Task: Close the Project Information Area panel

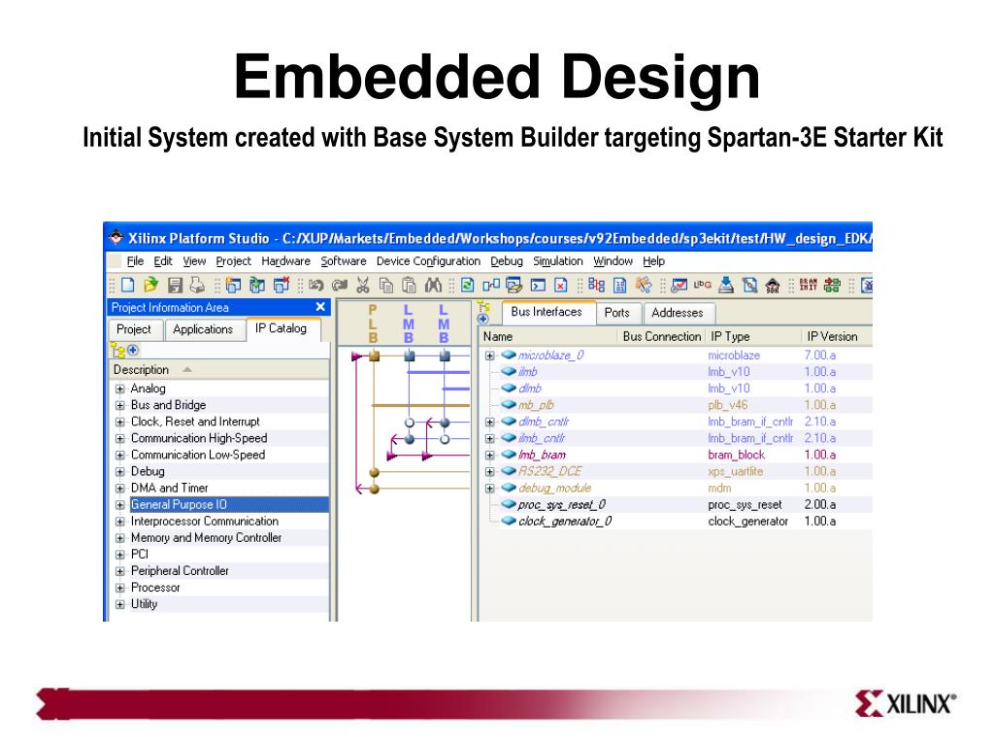Action: pyautogui.click(x=320, y=307)
